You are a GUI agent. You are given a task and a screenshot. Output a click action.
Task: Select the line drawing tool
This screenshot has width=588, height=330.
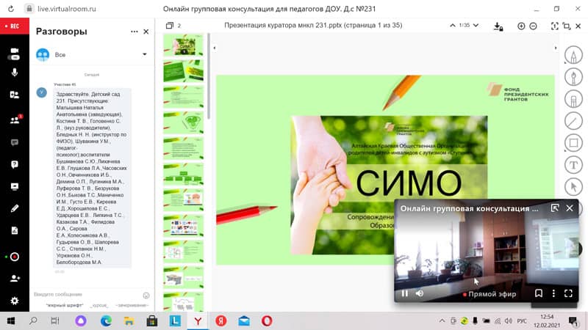pyautogui.click(x=573, y=121)
